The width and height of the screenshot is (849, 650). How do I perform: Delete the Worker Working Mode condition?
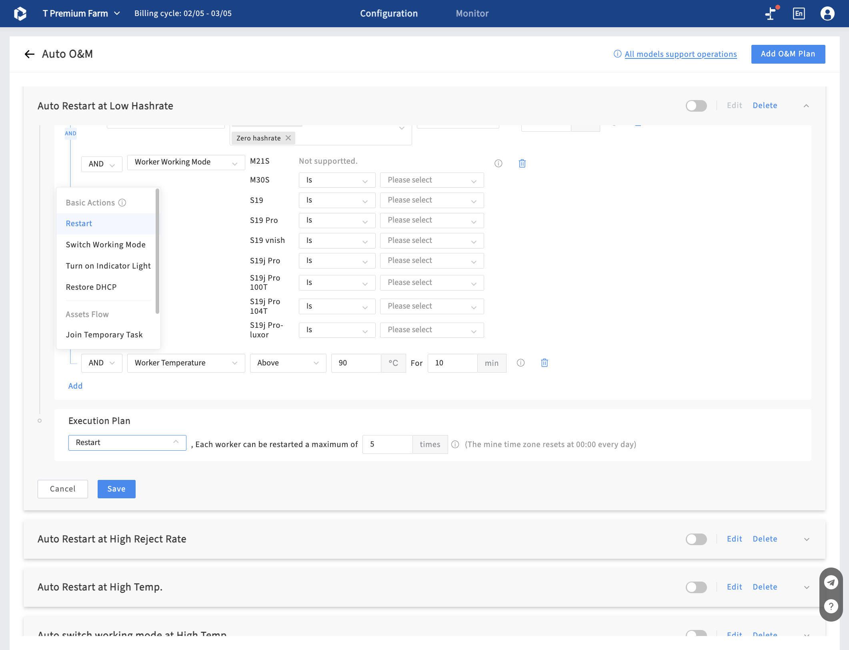522,163
